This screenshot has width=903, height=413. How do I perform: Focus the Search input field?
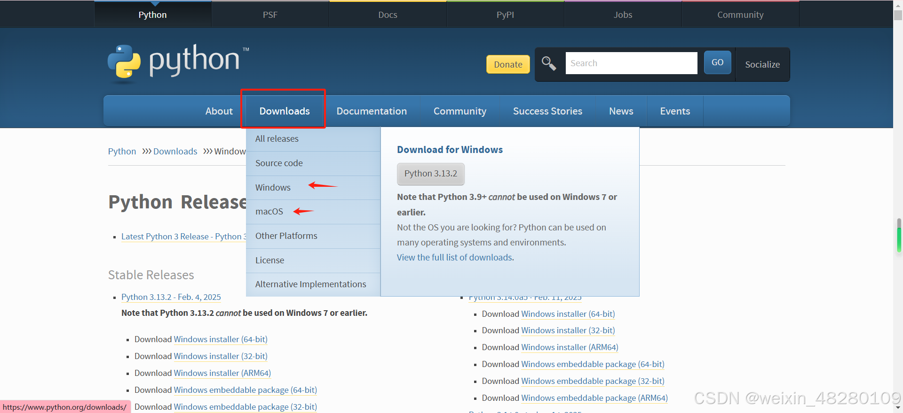[x=631, y=63]
